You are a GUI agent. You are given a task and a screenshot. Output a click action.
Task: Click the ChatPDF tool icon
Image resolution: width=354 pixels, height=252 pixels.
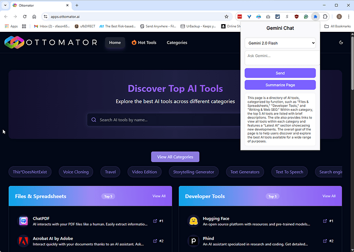[24, 221]
